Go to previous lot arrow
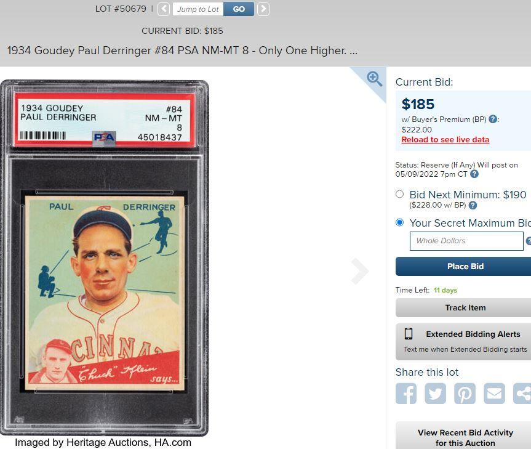Viewport: 531px width, 449px height. pyautogui.click(x=164, y=9)
